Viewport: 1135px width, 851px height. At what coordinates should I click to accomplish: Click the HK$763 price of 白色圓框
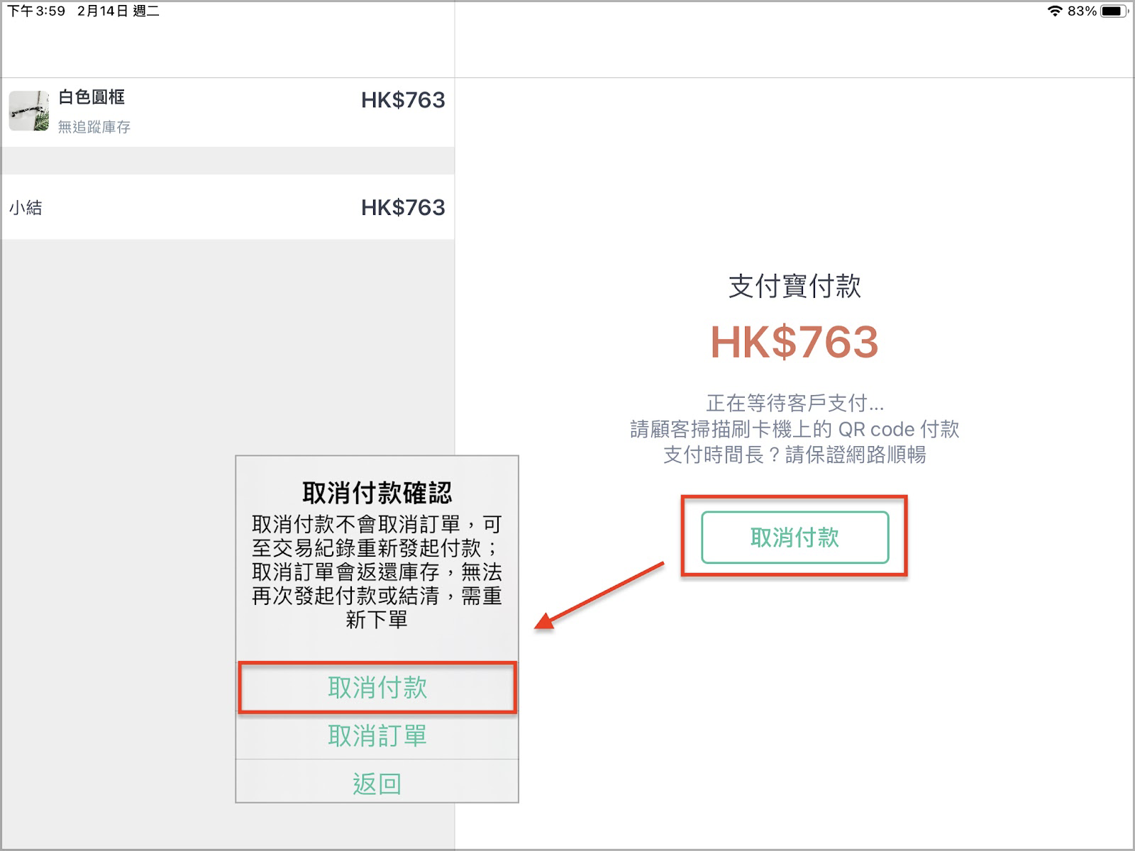coord(403,100)
